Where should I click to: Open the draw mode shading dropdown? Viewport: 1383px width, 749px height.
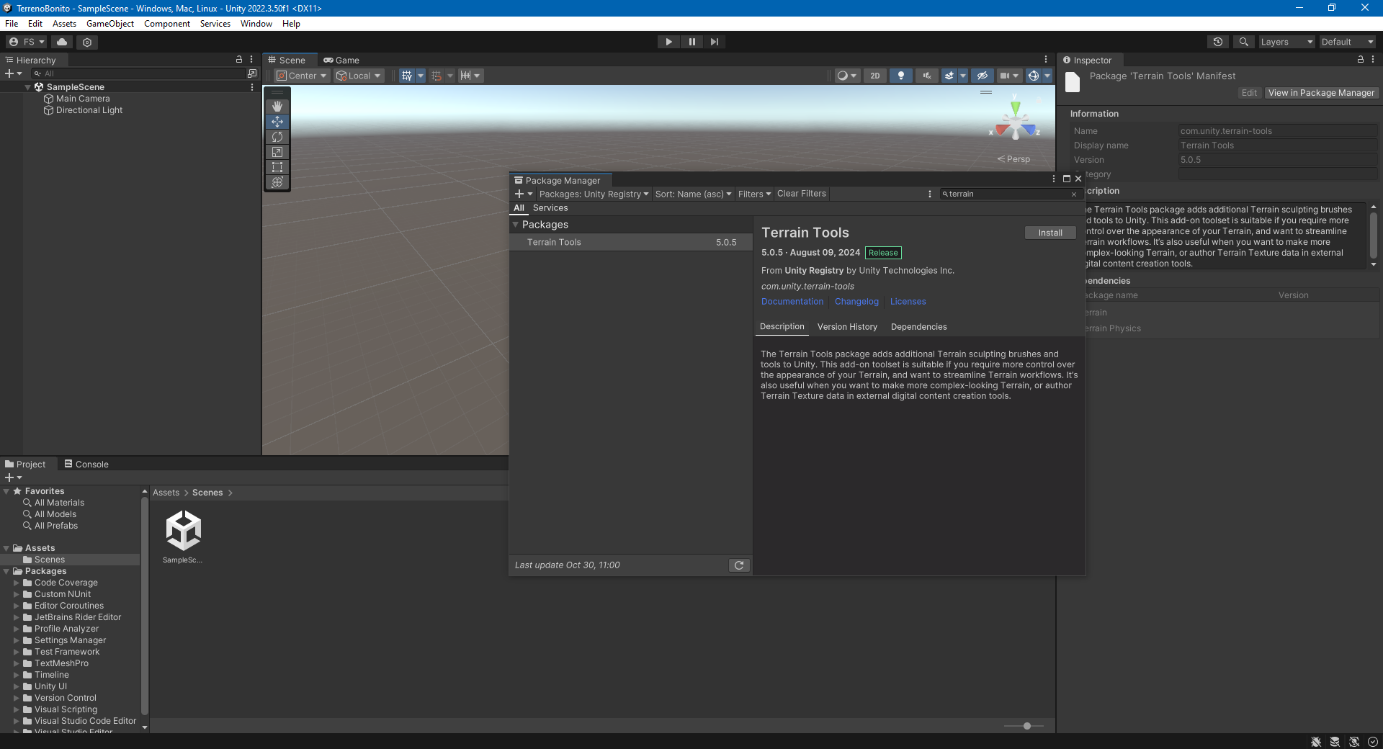click(846, 76)
